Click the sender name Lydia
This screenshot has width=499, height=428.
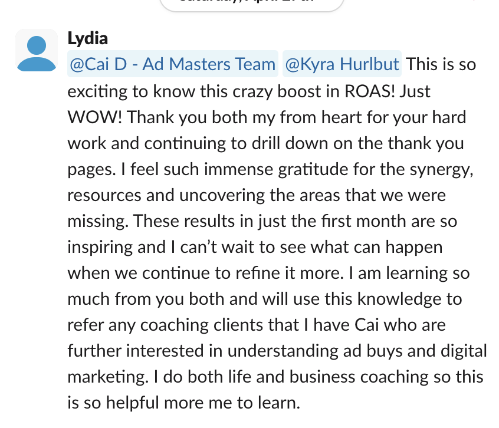(88, 38)
